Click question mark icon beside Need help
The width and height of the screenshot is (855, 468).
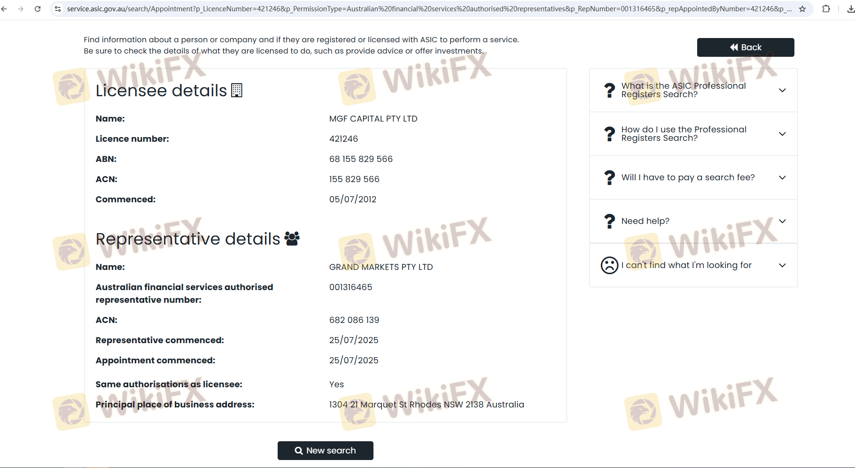coord(609,221)
